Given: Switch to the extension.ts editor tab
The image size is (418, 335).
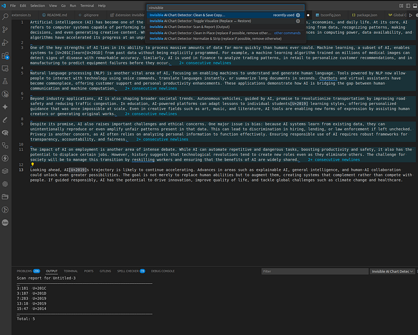Looking at the screenshot, I should (x=21, y=15).
